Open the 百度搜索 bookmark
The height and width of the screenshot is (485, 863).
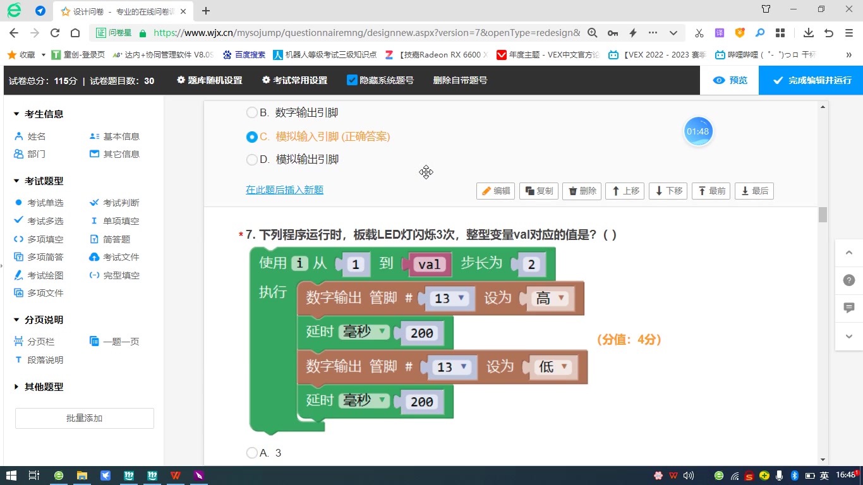(x=244, y=55)
